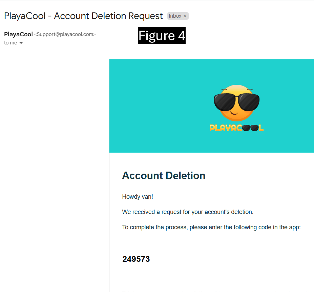
Task: Click the sunglasses glyph inside the PLAYACOOL wordmark
Action: (x=250, y=128)
